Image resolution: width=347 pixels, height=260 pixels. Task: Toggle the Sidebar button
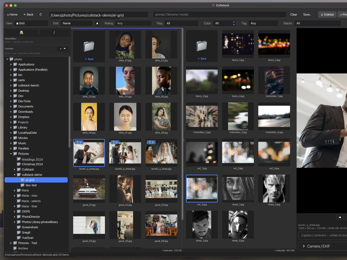pos(327,14)
